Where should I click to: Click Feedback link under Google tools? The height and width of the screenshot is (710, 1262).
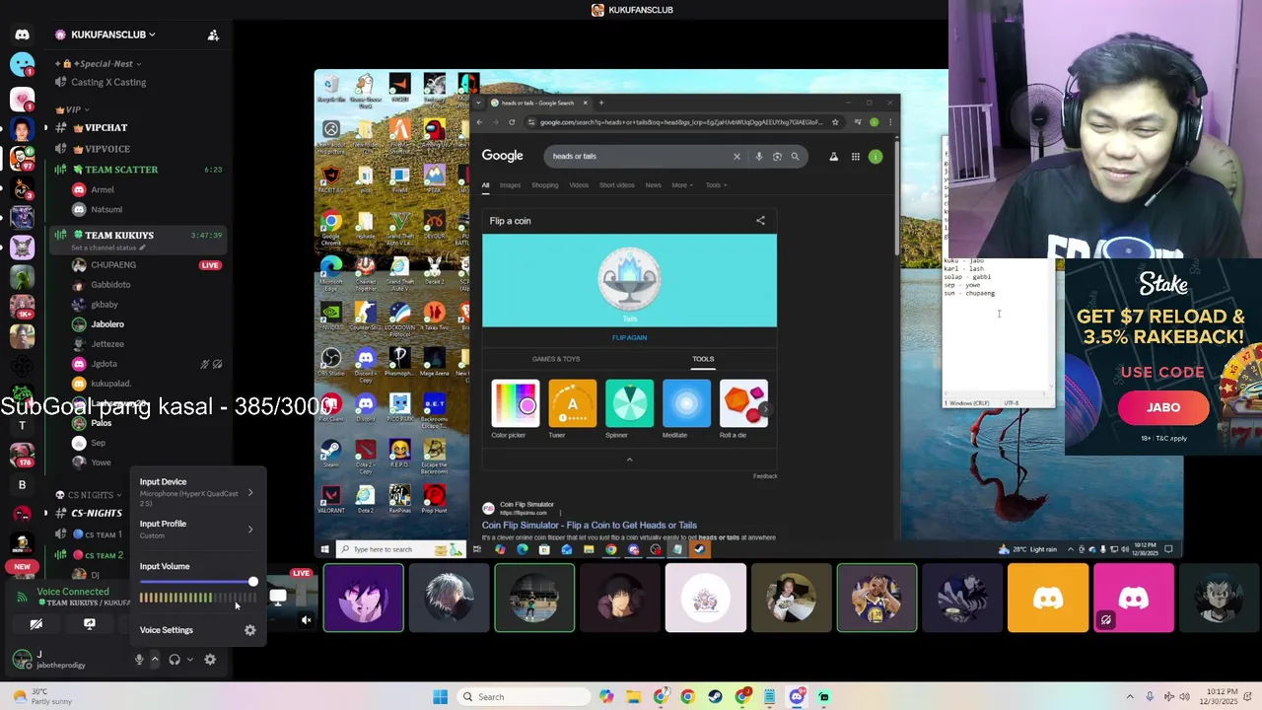tap(765, 476)
